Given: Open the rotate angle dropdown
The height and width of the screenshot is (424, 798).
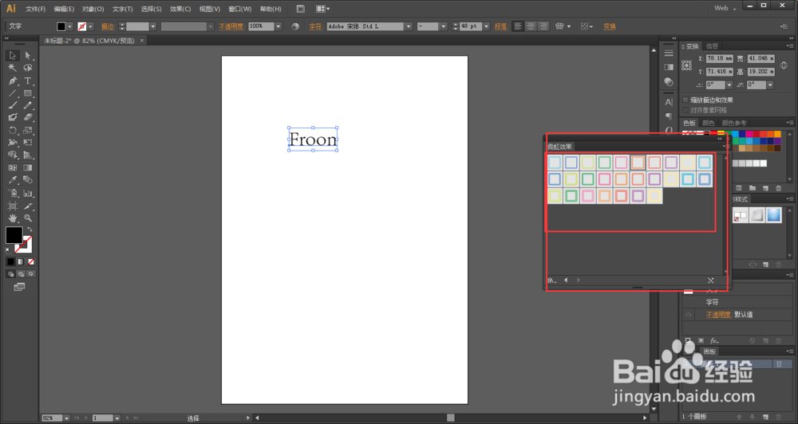Looking at the screenshot, I should click(x=729, y=85).
